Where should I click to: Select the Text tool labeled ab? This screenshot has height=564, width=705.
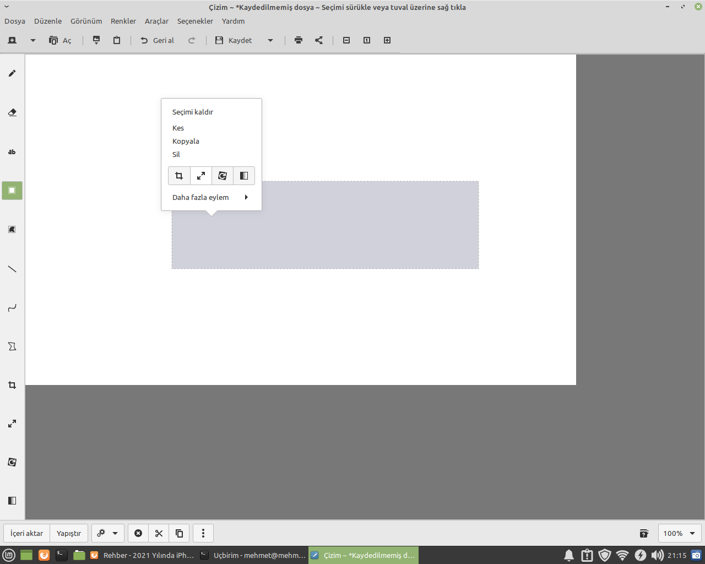12,151
